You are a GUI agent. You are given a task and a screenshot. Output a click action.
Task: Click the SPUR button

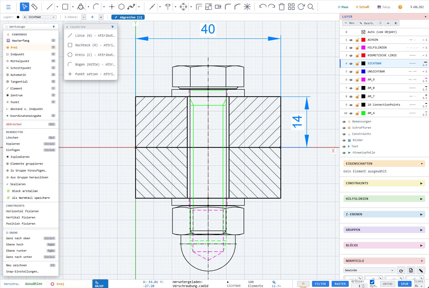click(404, 284)
